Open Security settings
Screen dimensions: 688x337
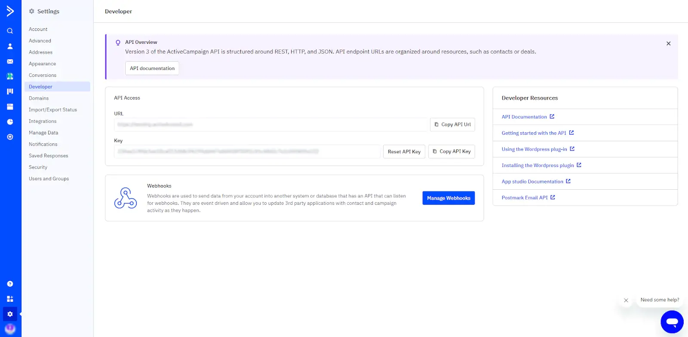point(38,167)
